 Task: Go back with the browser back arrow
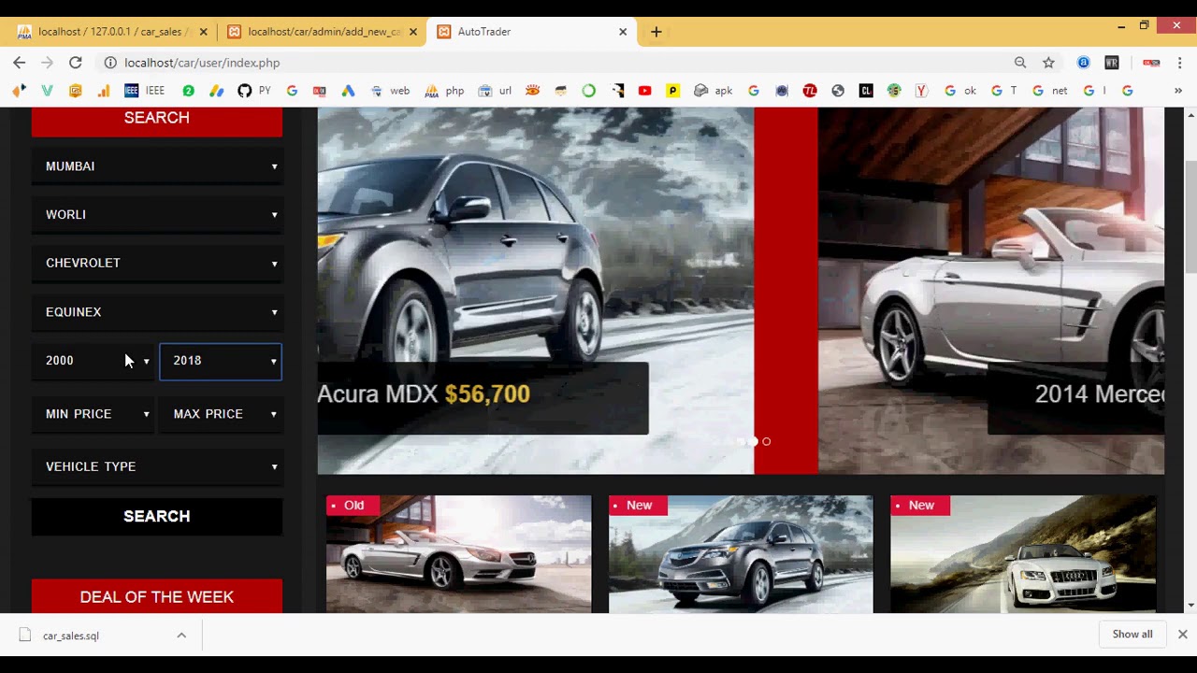click(x=20, y=63)
